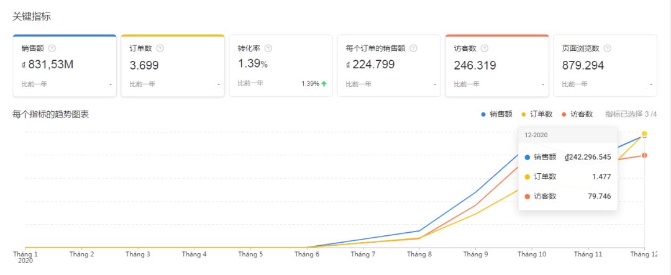Click Tháng 9 label on chart axis
This screenshot has width=671, height=275.
point(475,254)
